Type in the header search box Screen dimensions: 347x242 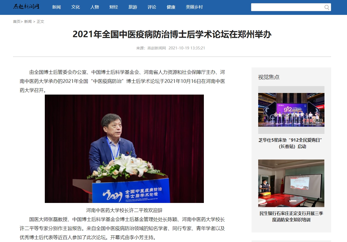coord(287,7)
